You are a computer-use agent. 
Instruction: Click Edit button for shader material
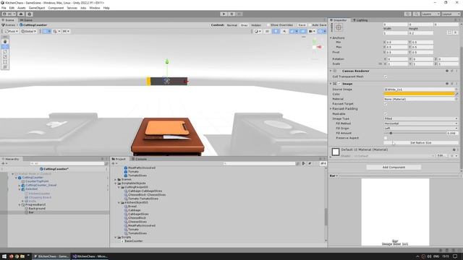click(x=441, y=155)
